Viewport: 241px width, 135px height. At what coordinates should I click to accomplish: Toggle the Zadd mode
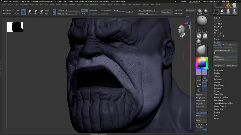[85, 10]
